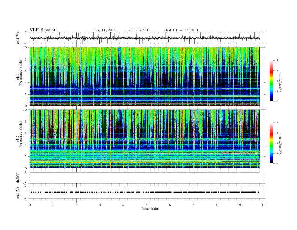
Task: Click the "8" kHz tick on ch.1 frequency axis
Action: (26, 59)
